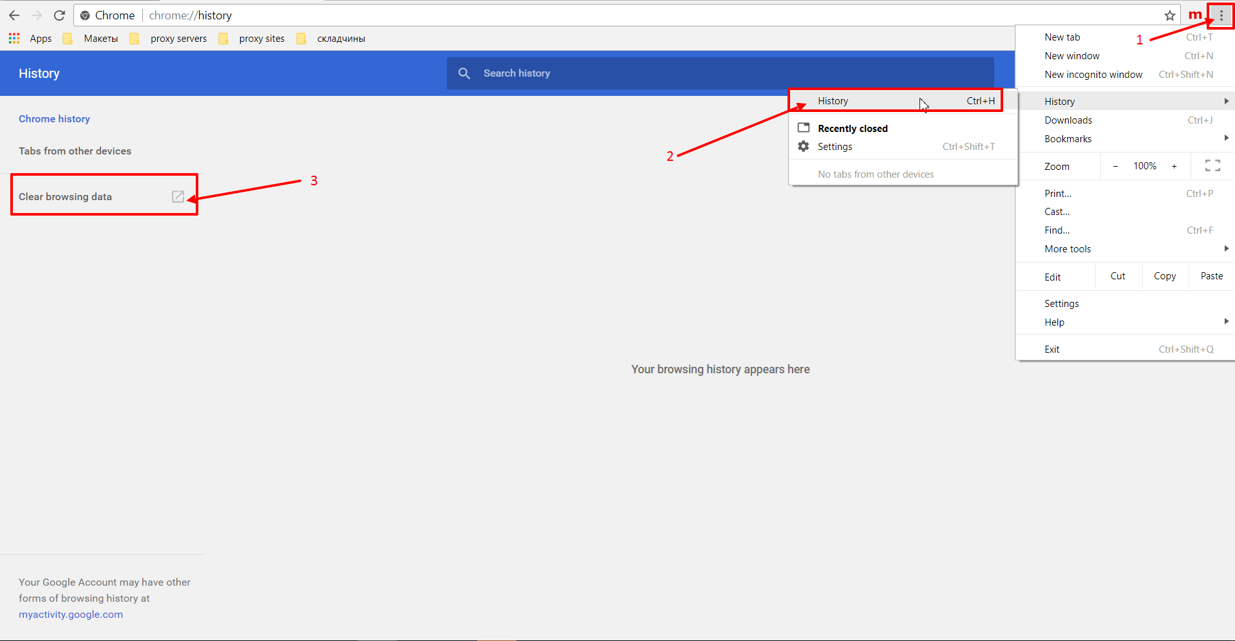Click Tabs from other devices
Viewport: 1235px width, 641px height.
75,151
